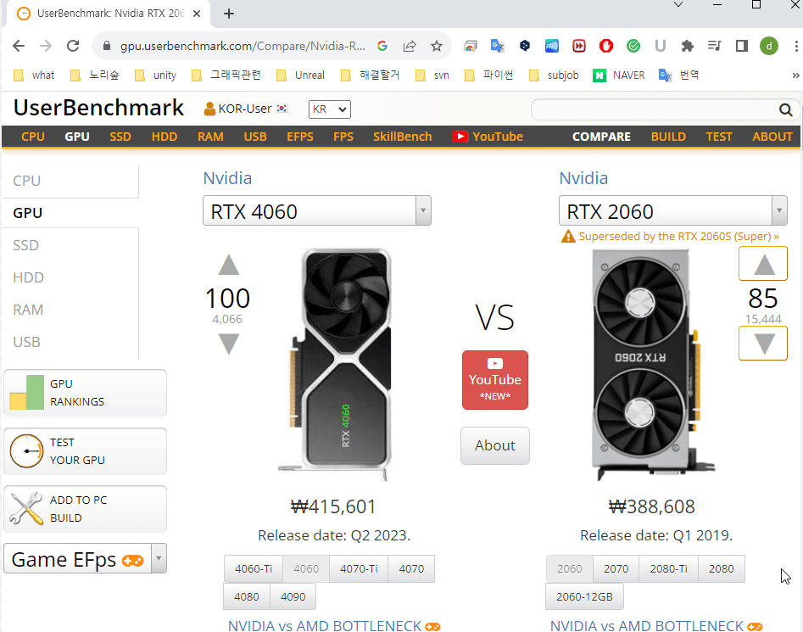Click the About button

coord(494,445)
